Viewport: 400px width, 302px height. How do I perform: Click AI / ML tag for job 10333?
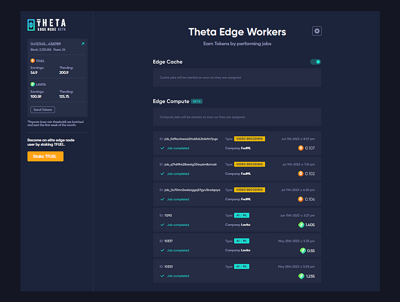242,267
